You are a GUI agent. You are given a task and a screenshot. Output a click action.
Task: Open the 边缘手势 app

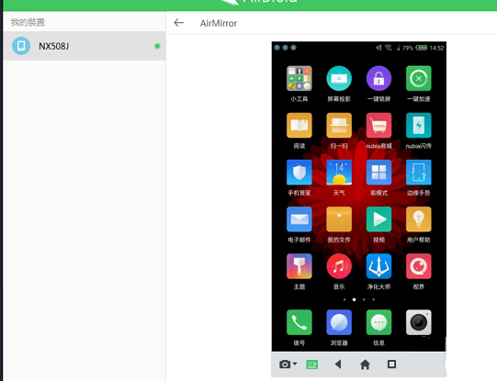click(x=418, y=173)
